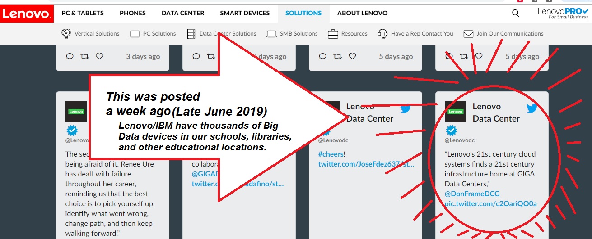Retweet the card dated 3 days ago
Screen dimensions: 592x239
[84, 56]
